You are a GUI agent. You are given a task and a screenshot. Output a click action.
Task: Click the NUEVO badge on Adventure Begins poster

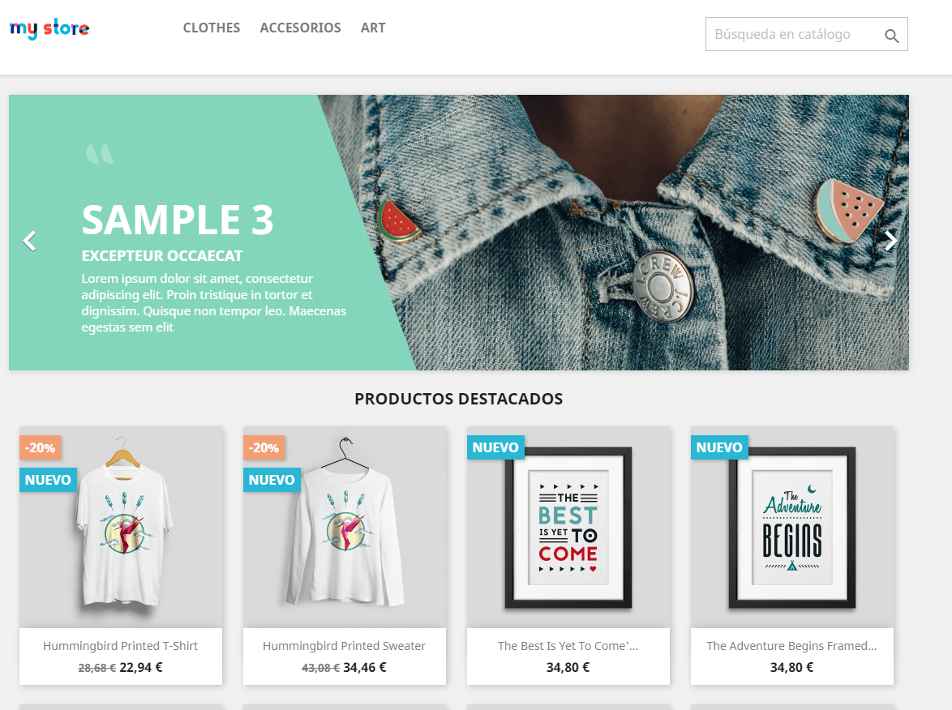pos(719,448)
